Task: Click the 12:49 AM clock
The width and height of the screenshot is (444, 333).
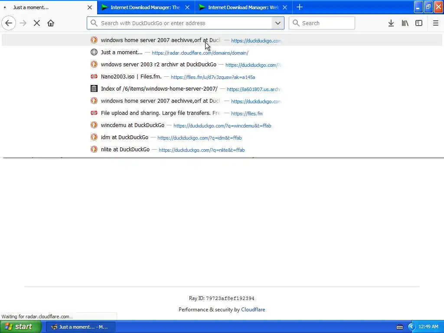Action: pyautogui.click(x=428, y=327)
